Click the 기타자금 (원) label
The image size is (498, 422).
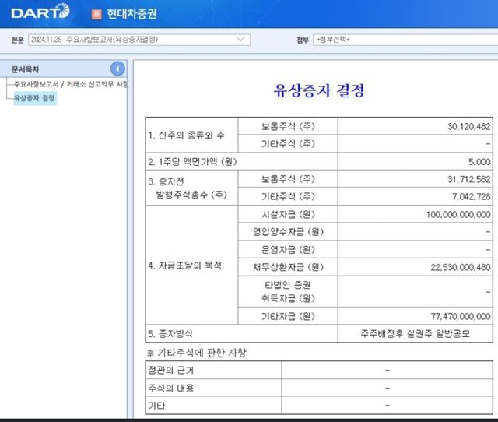pos(288,316)
